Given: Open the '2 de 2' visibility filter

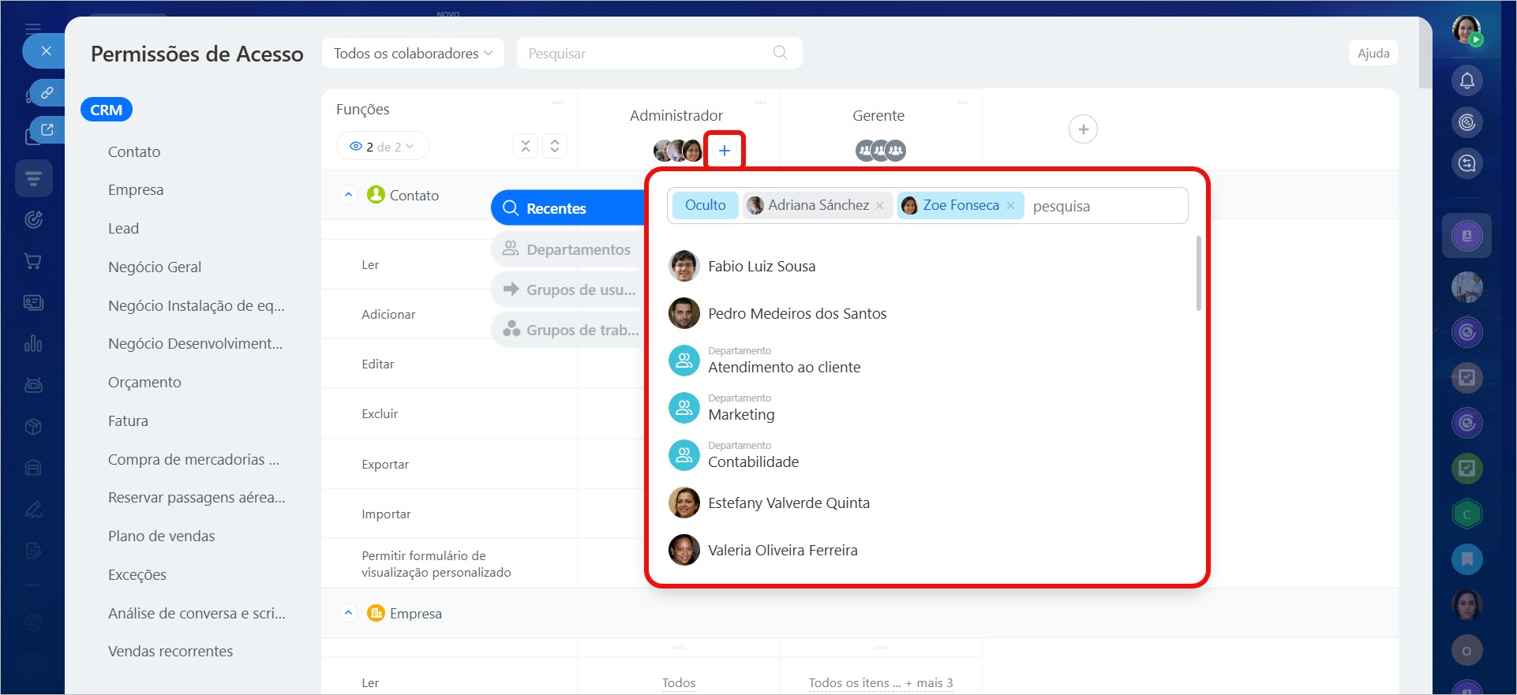Looking at the screenshot, I should click(x=383, y=146).
